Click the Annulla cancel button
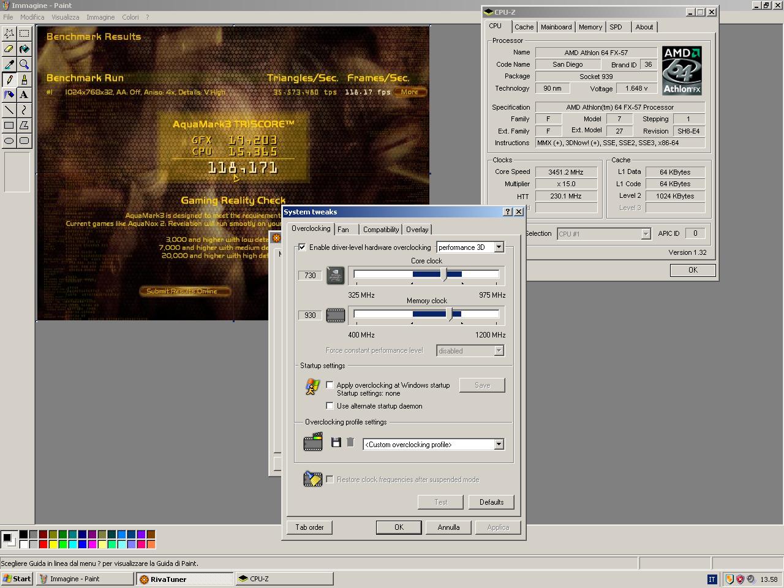 coord(448,527)
